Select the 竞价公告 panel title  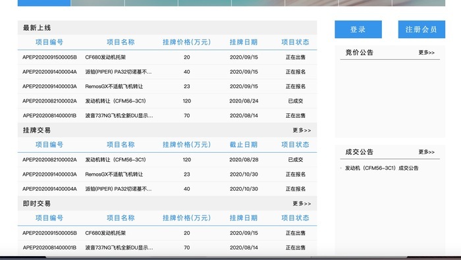(360, 53)
